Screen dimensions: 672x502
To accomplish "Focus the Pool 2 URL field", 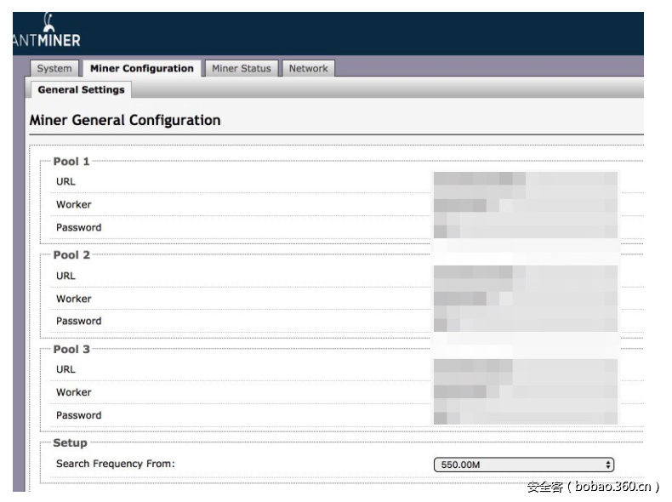I will [x=525, y=275].
